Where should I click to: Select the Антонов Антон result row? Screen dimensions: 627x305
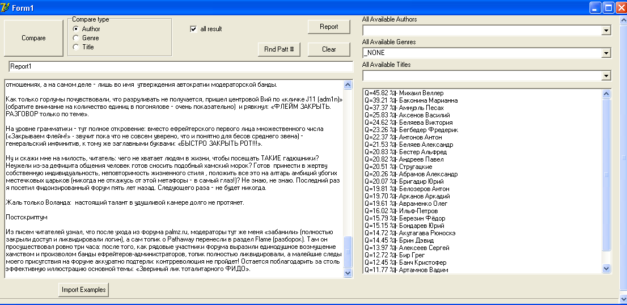coord(482,137)
